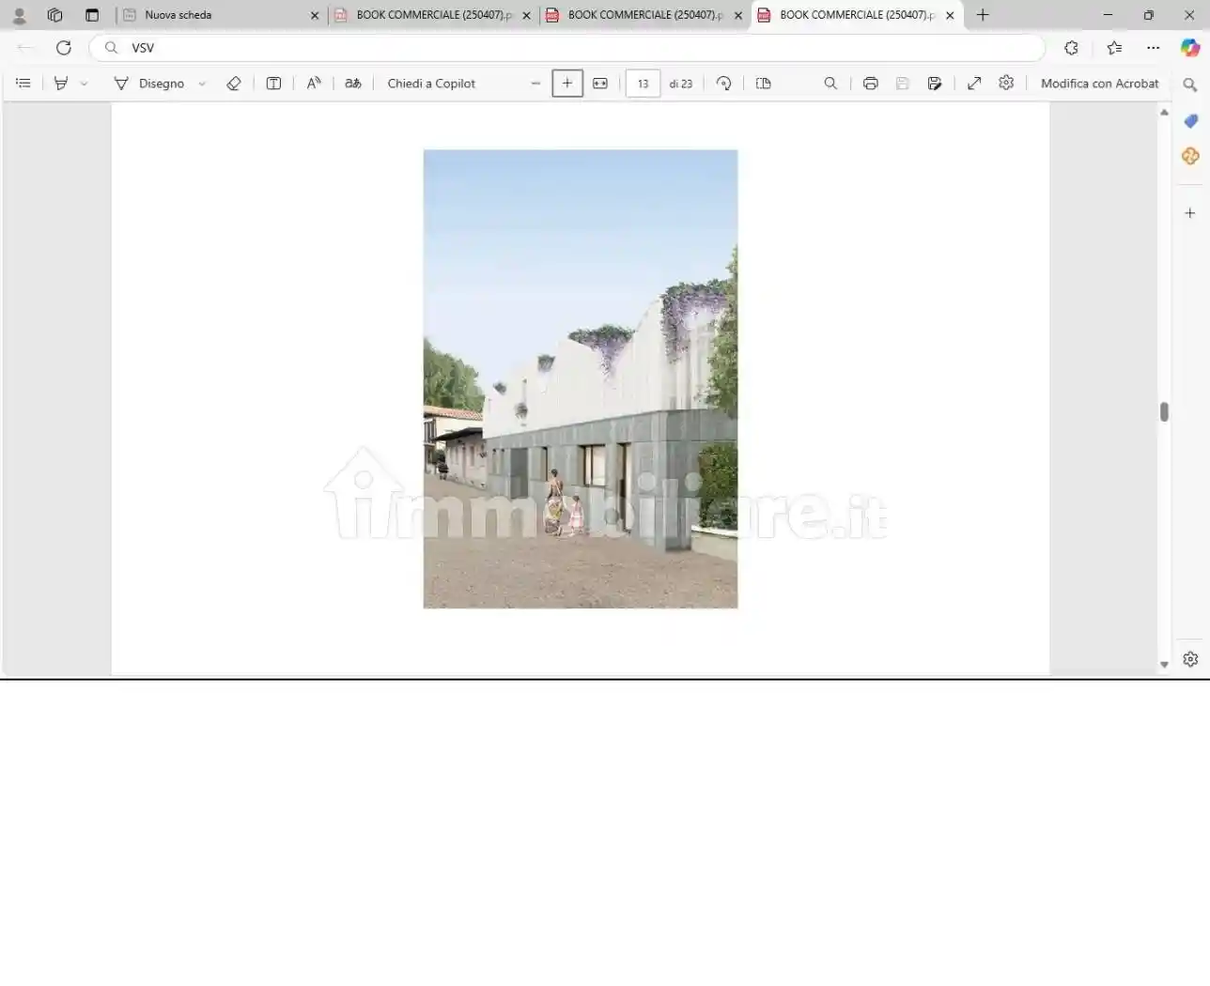Expand the Disegno drawing options
The width and height of the screenshot is (1210, 986).
202,84
